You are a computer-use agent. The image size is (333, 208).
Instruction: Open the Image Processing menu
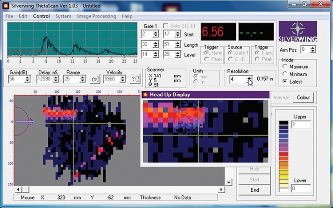(x=96, y=16)
